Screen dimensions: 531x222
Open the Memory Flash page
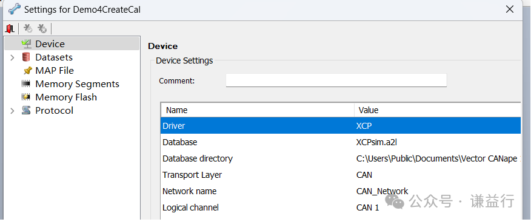[66, 97]
